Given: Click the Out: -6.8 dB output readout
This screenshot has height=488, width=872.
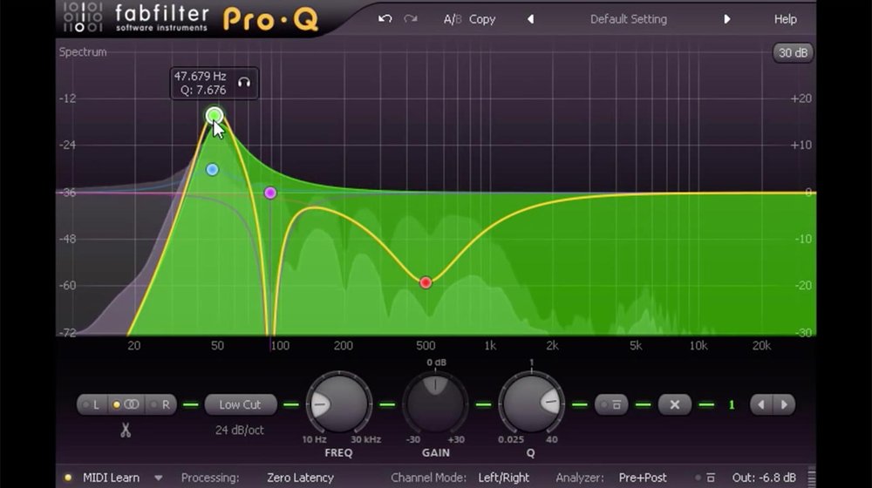Looking at the screenshot, I should pyautogui.click(x=764, y=478).
